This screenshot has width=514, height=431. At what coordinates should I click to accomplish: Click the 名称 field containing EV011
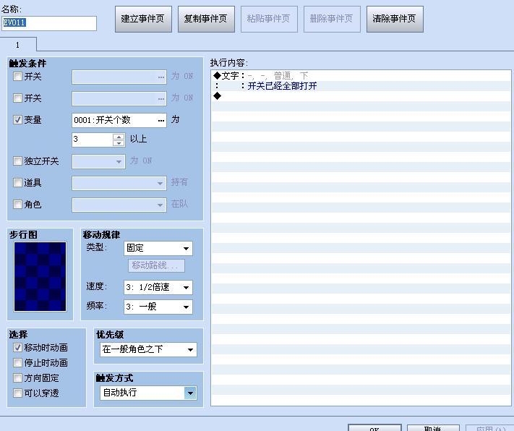click(x=49, y=23)
